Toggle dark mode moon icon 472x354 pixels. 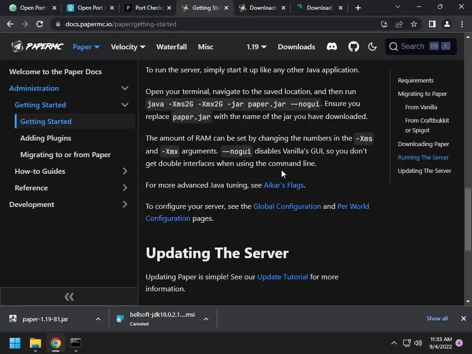click(372, 47)
